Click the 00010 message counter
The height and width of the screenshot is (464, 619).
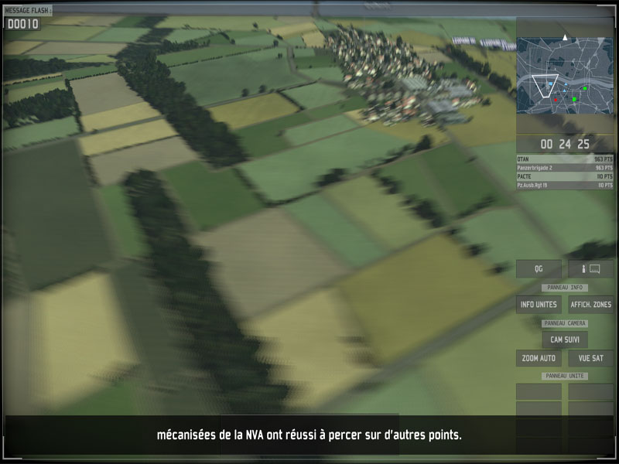click(x=23, y=24)
